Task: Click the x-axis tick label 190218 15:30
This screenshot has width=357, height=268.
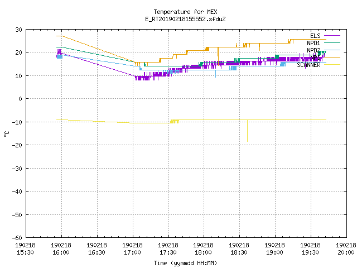Action: 25,249
